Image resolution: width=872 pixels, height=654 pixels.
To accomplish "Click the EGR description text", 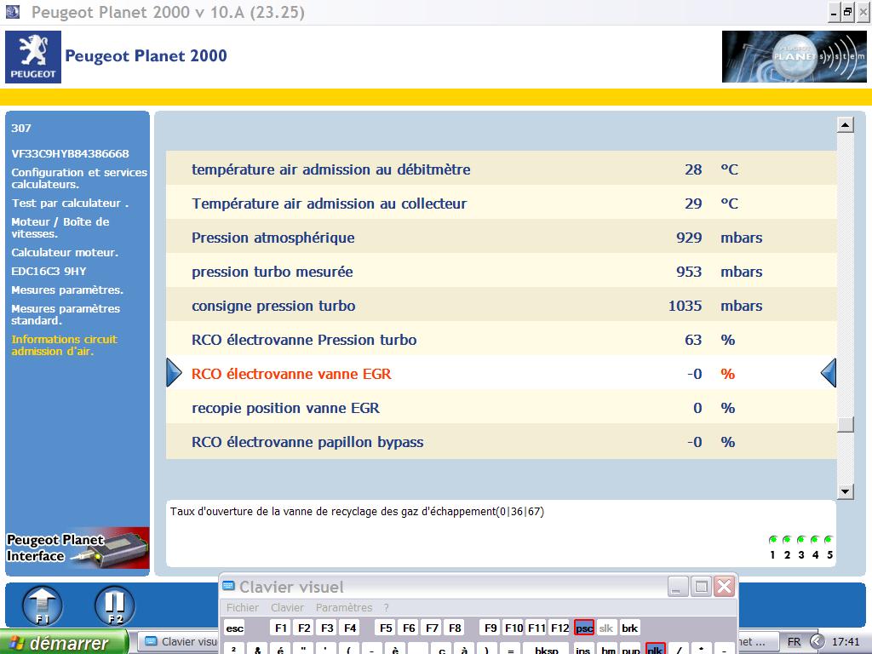I will click(357, 511).
